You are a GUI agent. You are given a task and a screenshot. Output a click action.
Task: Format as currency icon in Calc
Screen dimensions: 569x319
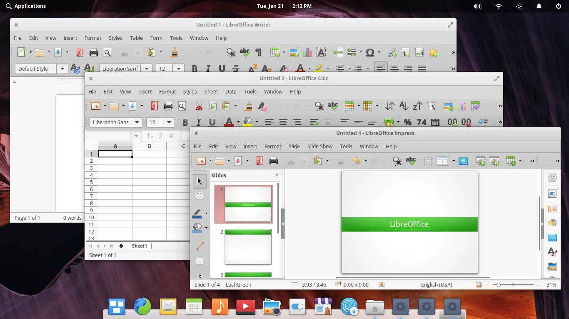pyautogui.click(x=389, y=122)
